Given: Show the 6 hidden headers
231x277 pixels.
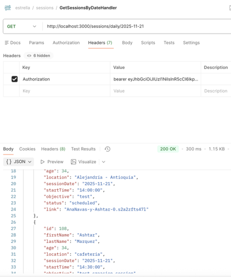Looking at the screenshot, I should (39, 56).
